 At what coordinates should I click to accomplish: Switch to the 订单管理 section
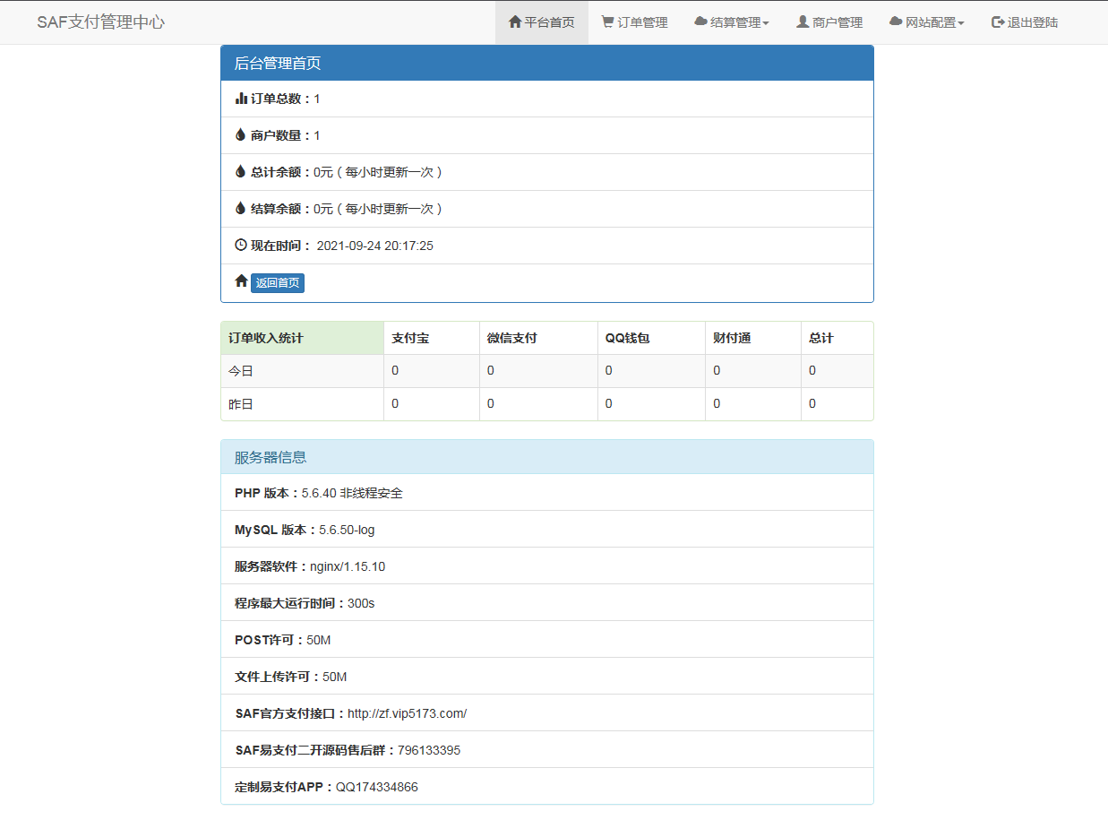[634, 22]
